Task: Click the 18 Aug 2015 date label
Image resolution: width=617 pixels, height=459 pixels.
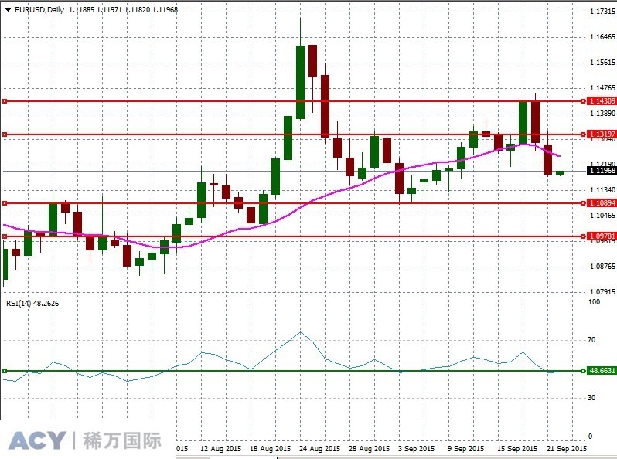Action: point(271,449)
